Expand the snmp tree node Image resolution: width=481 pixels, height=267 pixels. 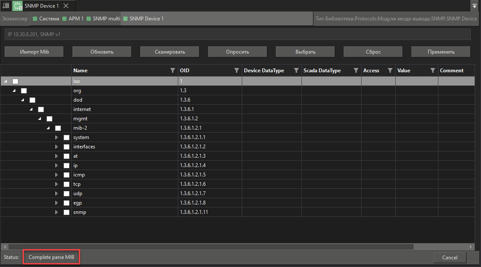click(x=56, y=212)
